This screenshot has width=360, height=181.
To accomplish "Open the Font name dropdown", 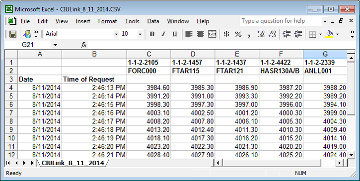I will point(116,34).
